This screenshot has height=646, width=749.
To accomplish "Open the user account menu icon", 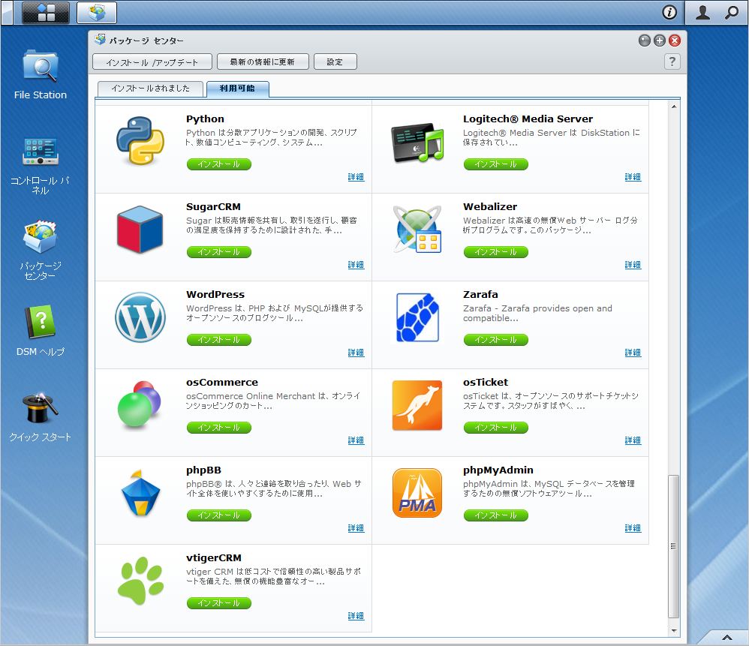I will (702, 13).
